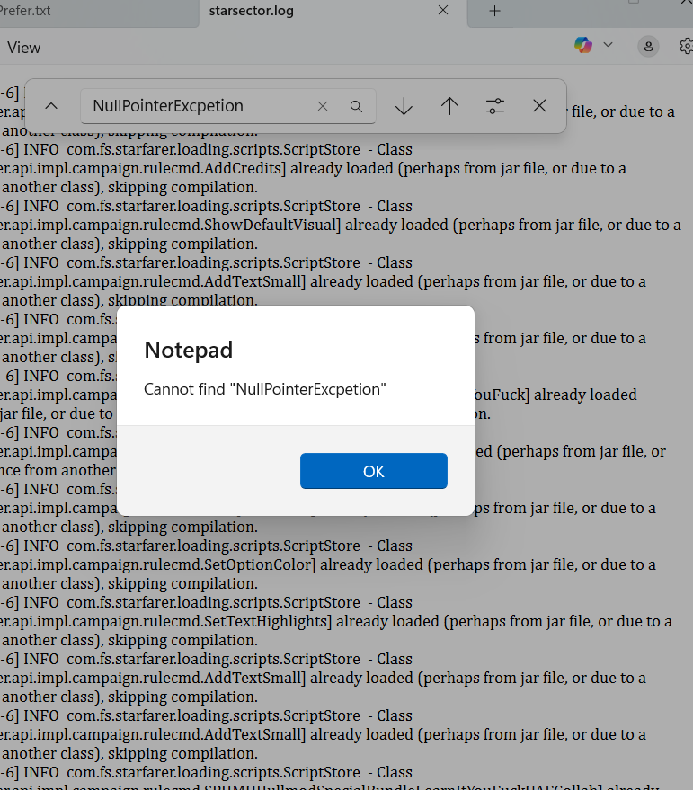
Task: Click OK in the Notepad dialog
Action: point(373,471)
